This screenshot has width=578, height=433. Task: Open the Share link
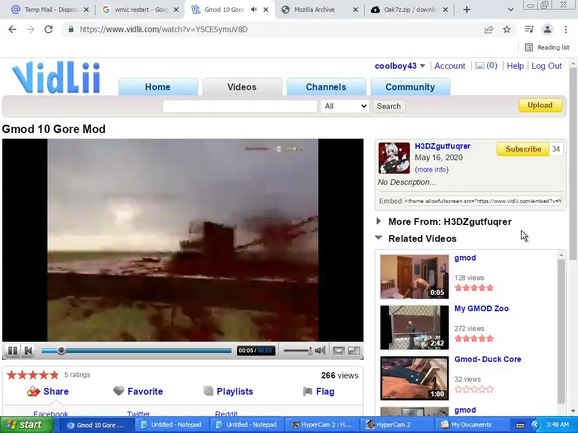(x=56, y=391)
